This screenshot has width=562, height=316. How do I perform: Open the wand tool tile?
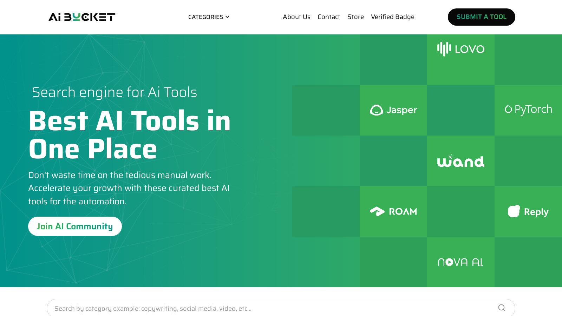tap(461, 161)
